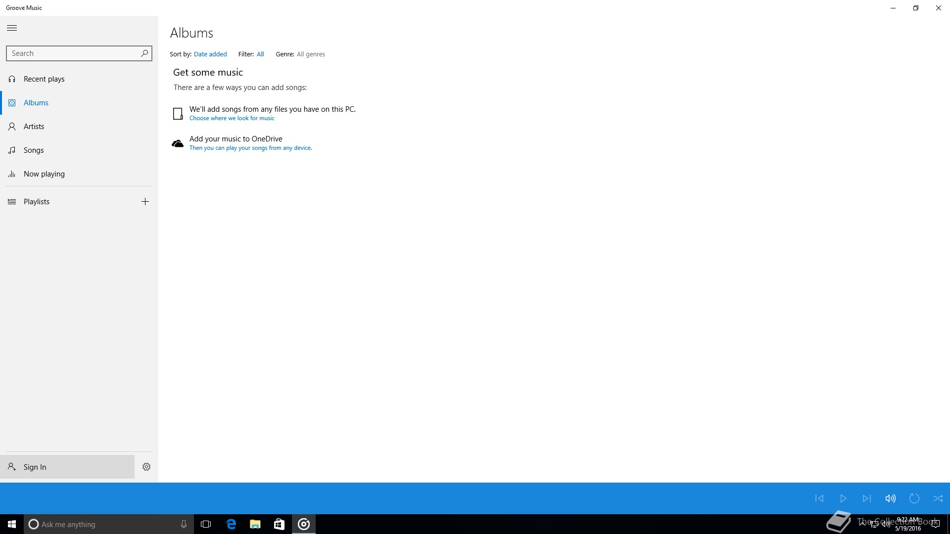Open the Windows Start menu
Viewport: 950px width, 534px height.
(12, 524)
